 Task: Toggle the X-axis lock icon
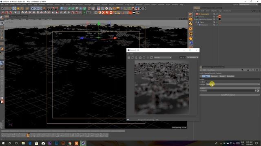(32, 8)
